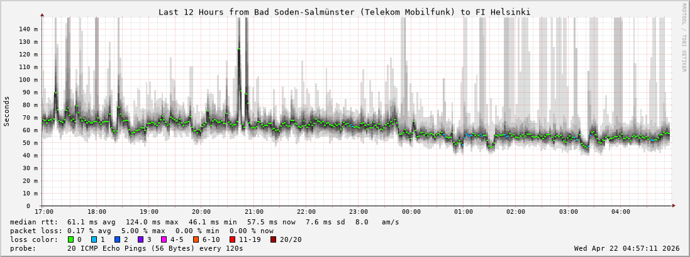
Task: Select the dark blue 2 loss swatch
Action: click(117, 239)
